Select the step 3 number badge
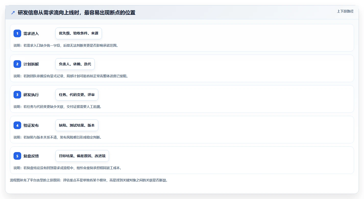Screen dimensions: 364x199 [17, 95]
